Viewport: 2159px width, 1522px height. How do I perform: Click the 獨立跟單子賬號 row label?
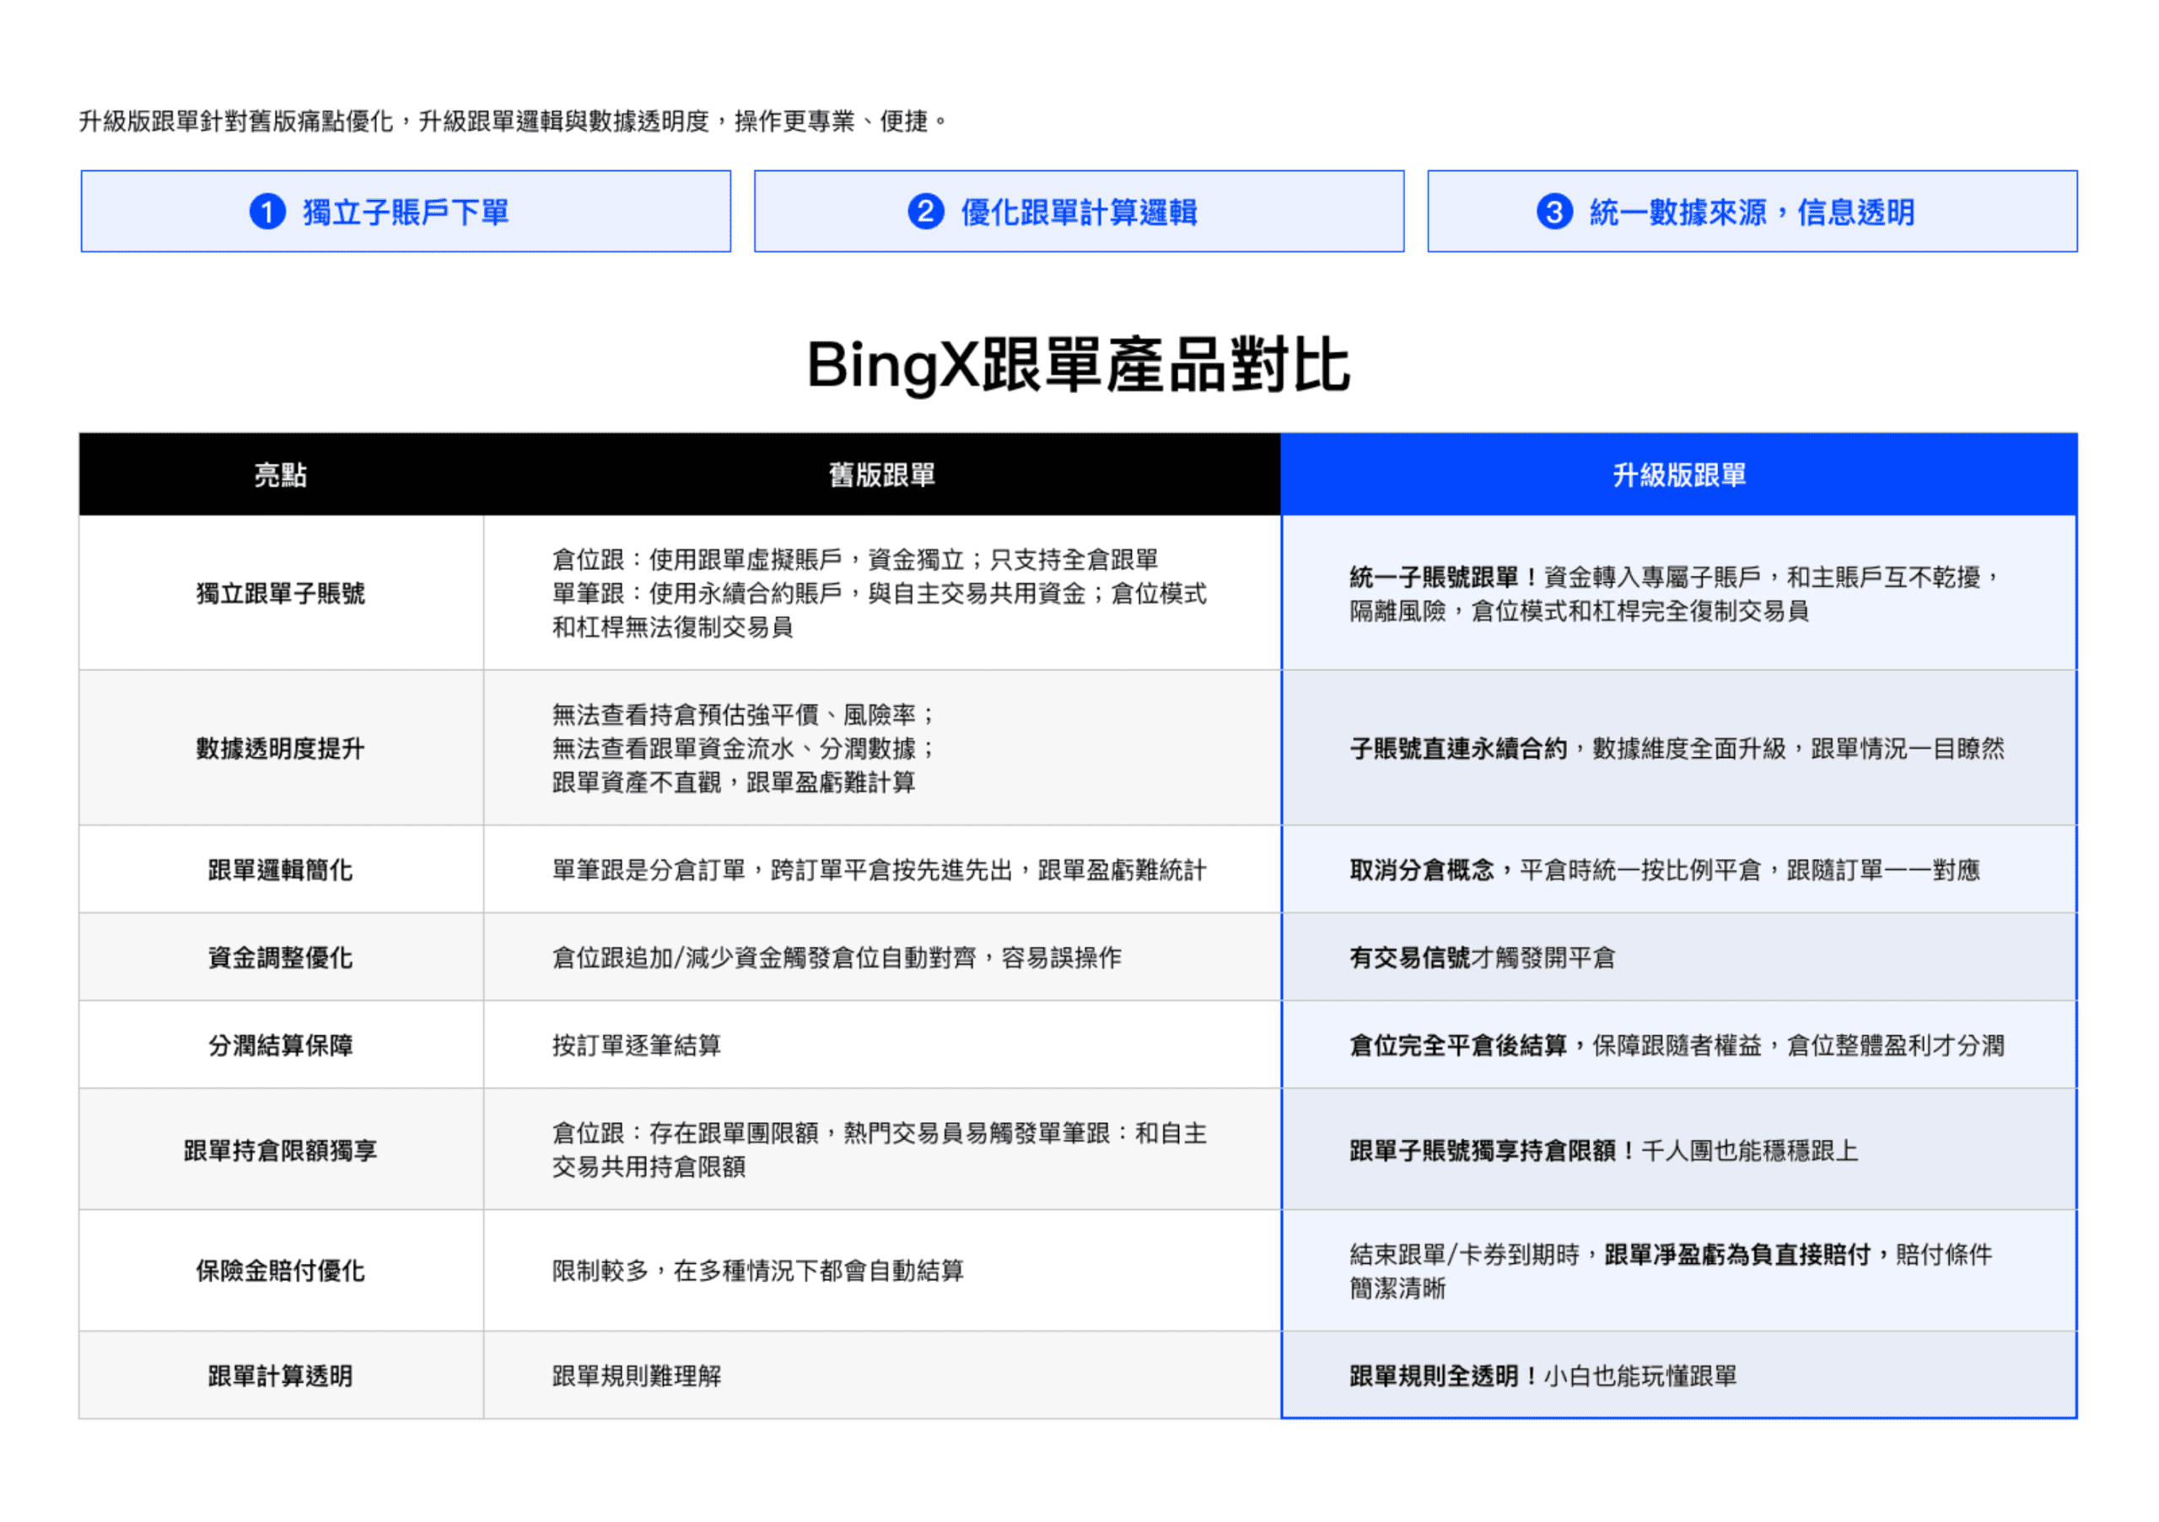coord(280,593)
